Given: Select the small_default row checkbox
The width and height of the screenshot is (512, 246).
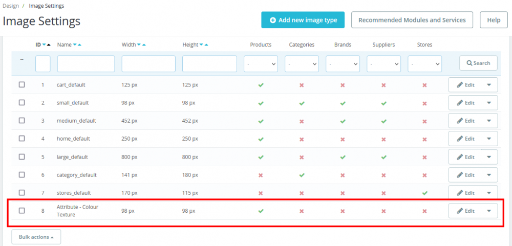Looking at the screenshot, I should (x=22, y=102).
